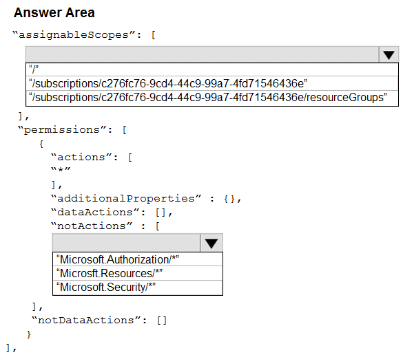403x357 pixels.
Task: Choose the Microsft.Resources/* option
Action: [138, 273]
